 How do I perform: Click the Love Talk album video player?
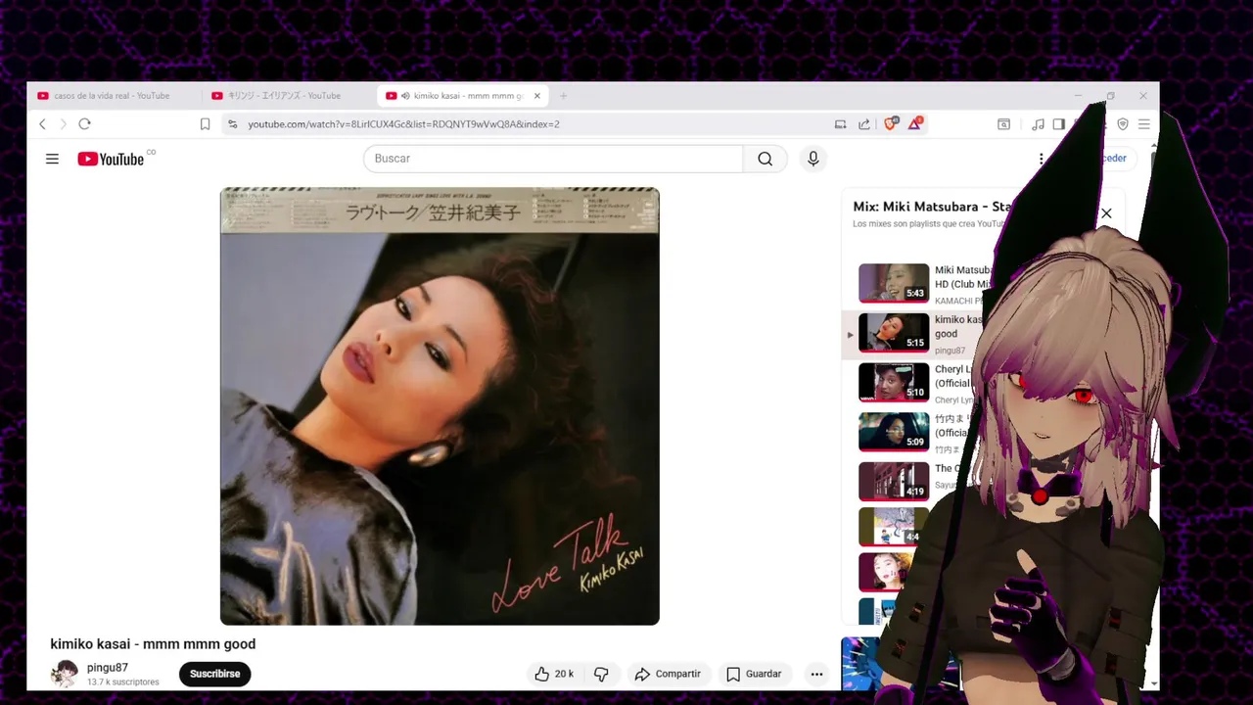(440, 406)
